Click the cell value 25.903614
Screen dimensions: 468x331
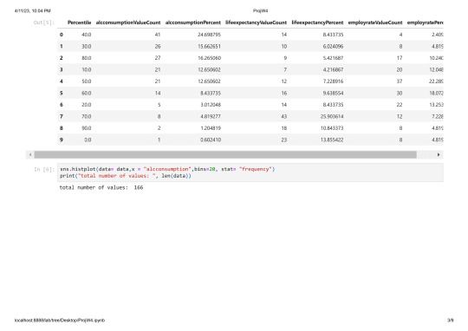332,116
